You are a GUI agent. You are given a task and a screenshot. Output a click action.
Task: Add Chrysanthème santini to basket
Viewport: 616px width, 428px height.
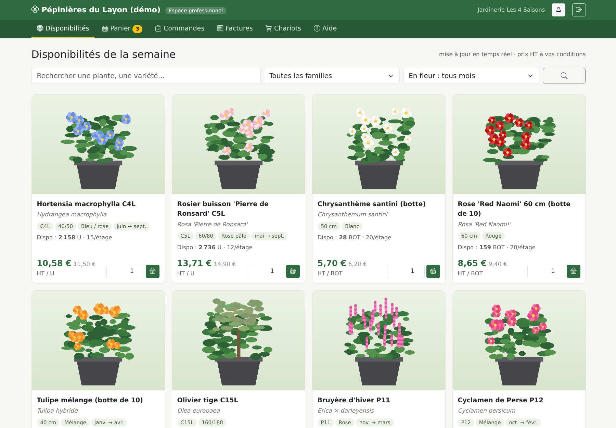point(433,271)
